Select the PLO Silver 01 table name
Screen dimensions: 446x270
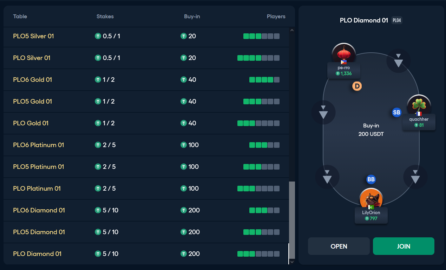click(32, 58)
